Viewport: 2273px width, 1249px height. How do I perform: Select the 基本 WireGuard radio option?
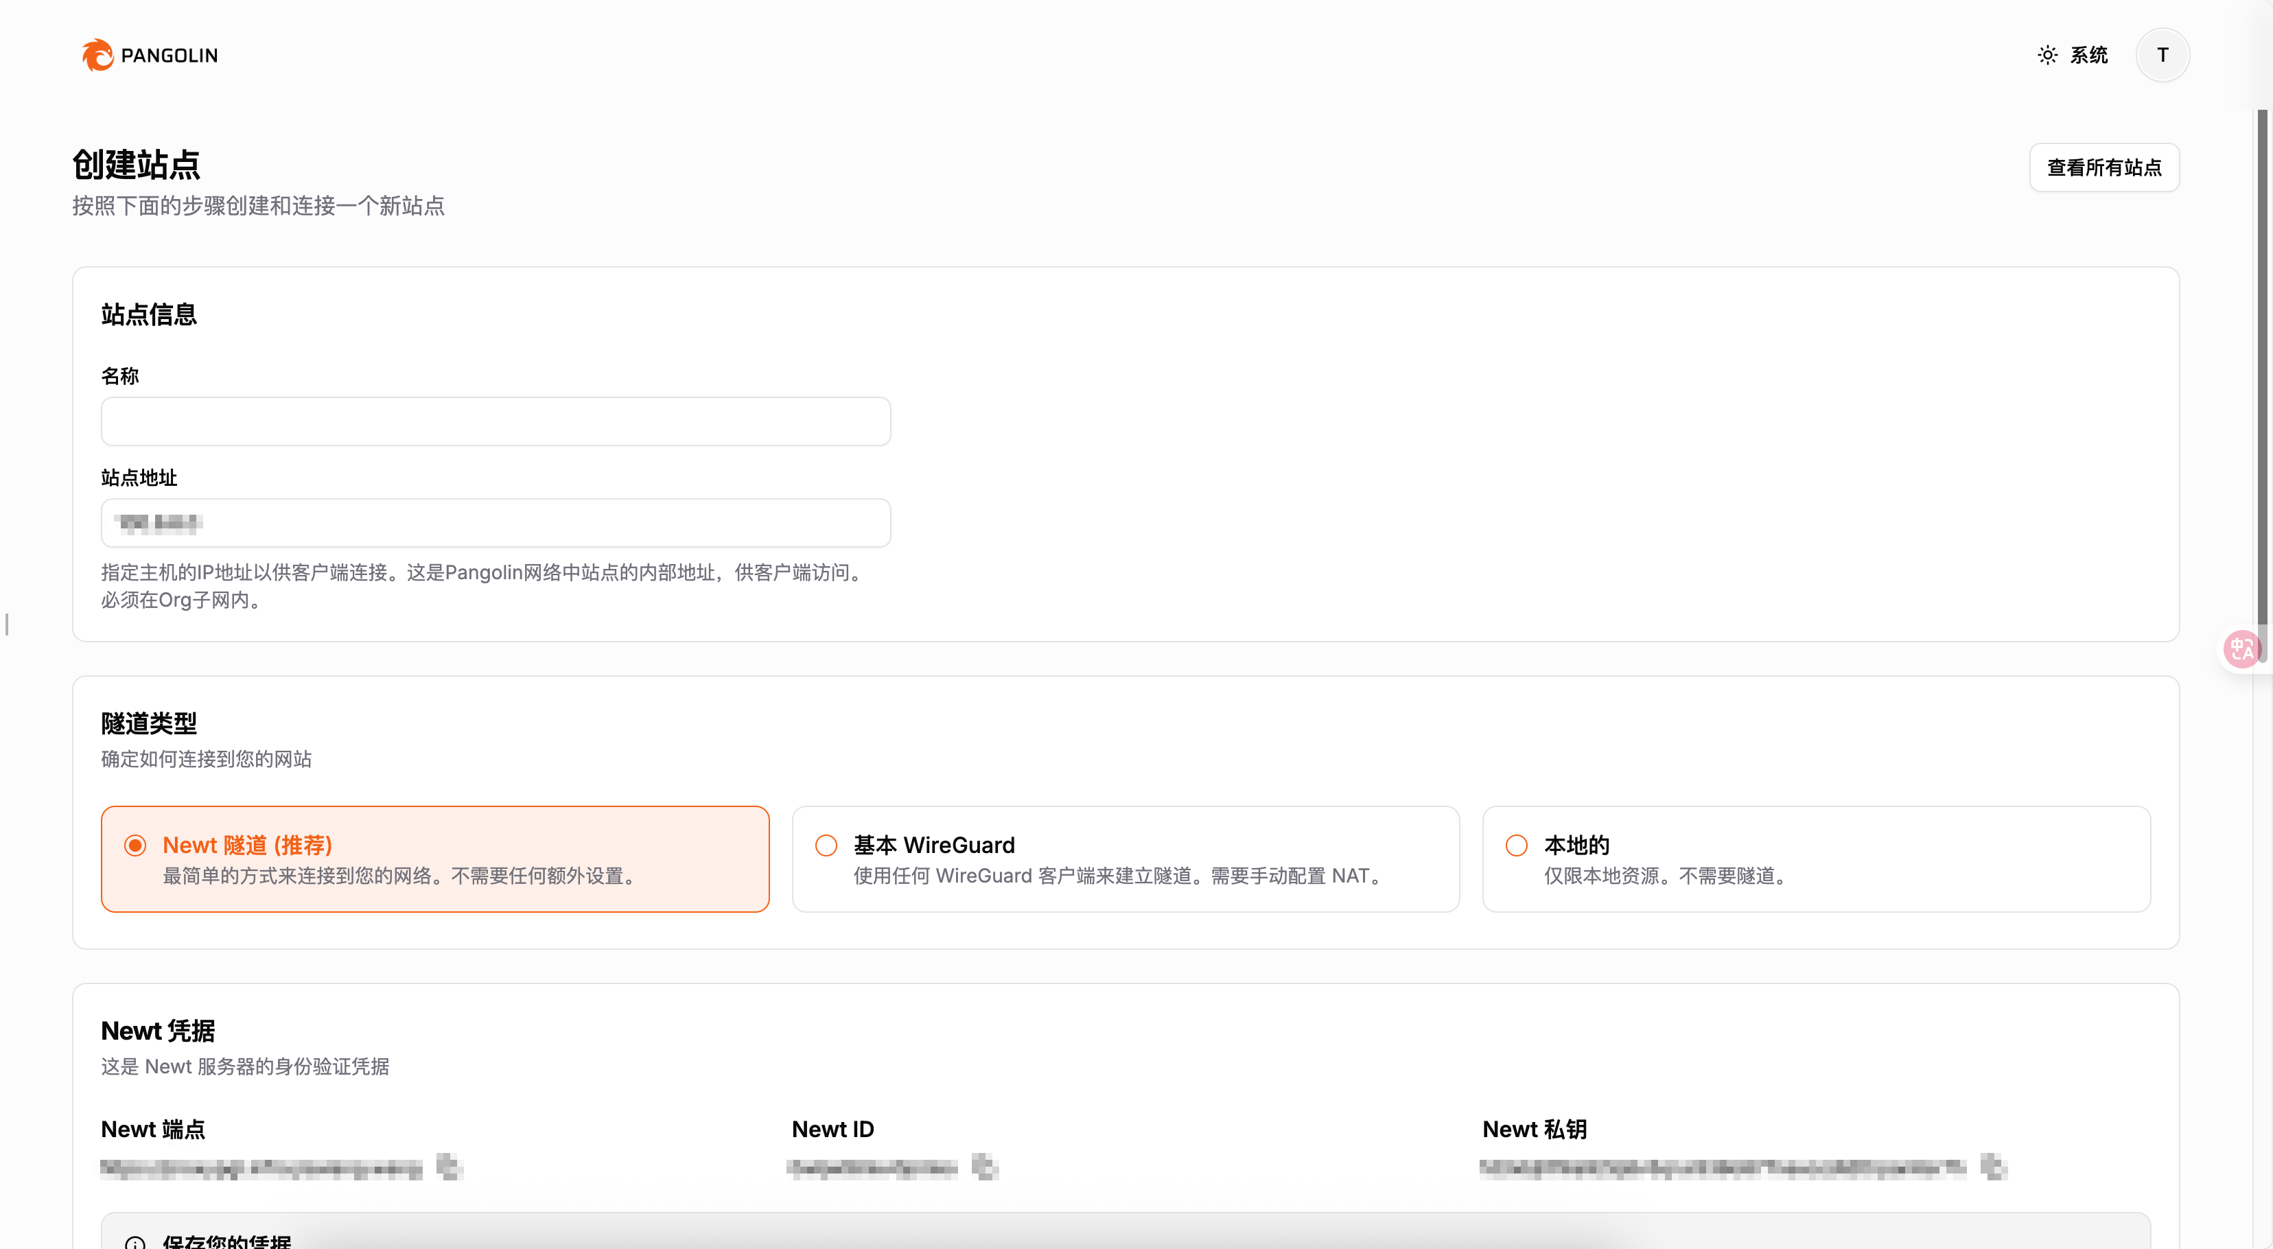(826, 845)
